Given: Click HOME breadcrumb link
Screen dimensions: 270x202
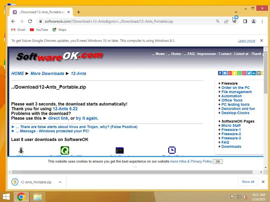Looking at the screenshot, I should pos(18,74).
